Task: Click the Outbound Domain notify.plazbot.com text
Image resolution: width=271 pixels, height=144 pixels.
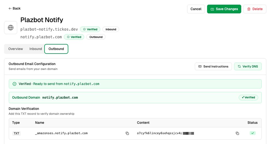Action: click(45, 98)
